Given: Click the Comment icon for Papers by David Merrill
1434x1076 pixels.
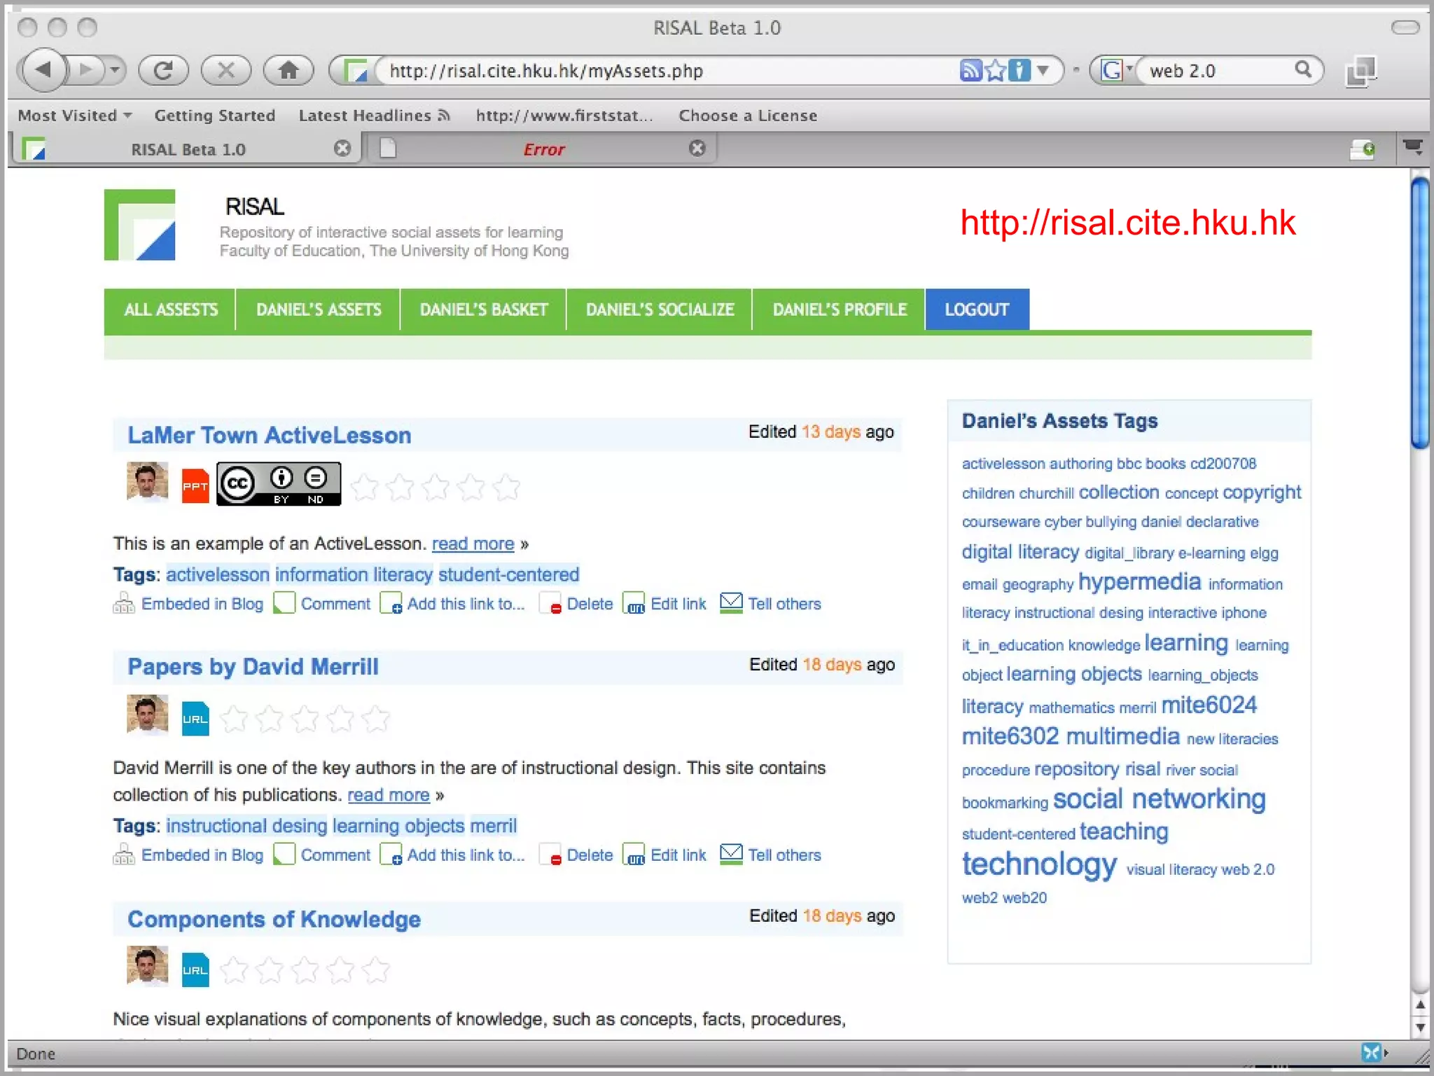Looking at the screenshot, I should click(284, 855).
